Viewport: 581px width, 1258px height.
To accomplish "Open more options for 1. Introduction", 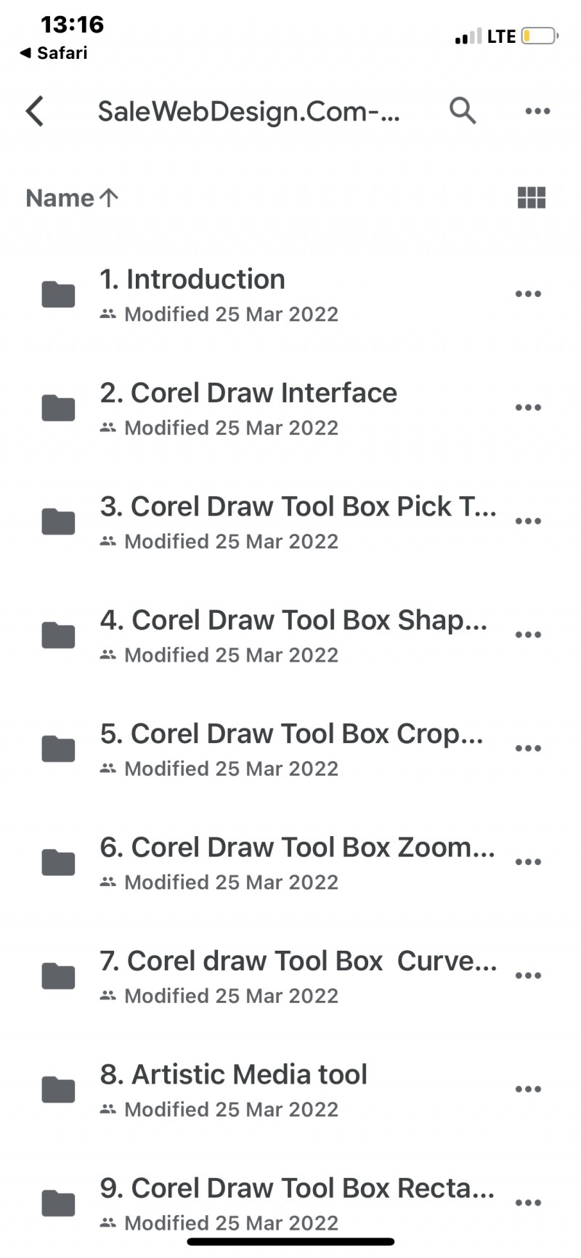I will point(528,294).
